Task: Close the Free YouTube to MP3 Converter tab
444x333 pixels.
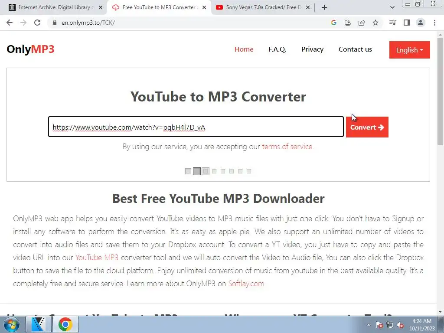Action: point(204,7)
